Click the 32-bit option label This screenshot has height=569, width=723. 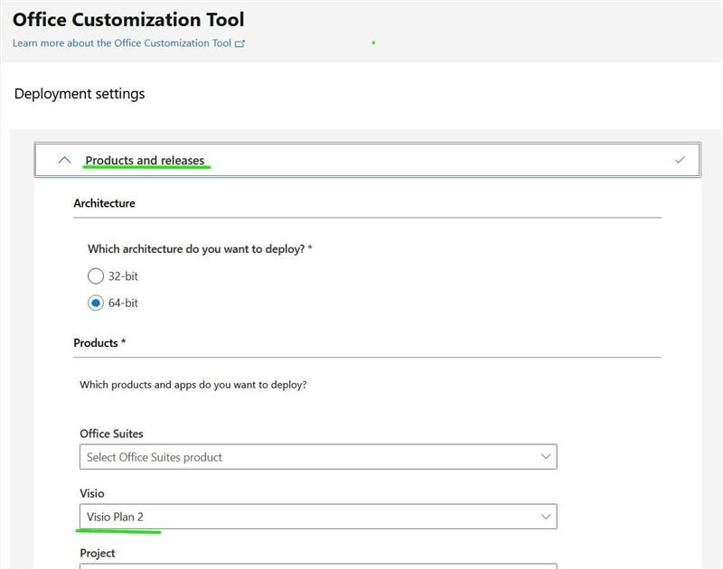pyautogui.click(x=123, y=276)
